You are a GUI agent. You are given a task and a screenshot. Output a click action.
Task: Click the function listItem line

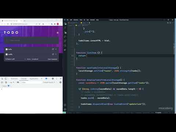click(89, 53)
